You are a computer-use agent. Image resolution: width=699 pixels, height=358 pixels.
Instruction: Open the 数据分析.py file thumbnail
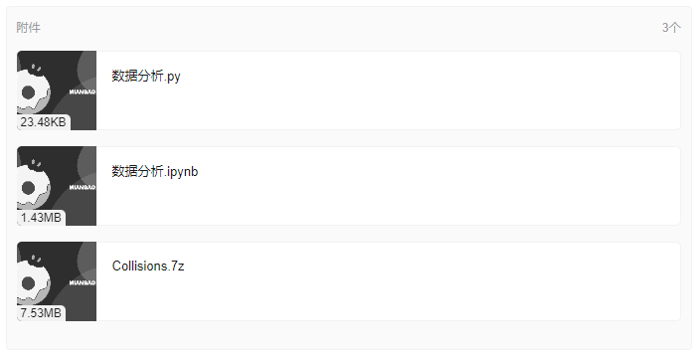click(x=57, y=90)
